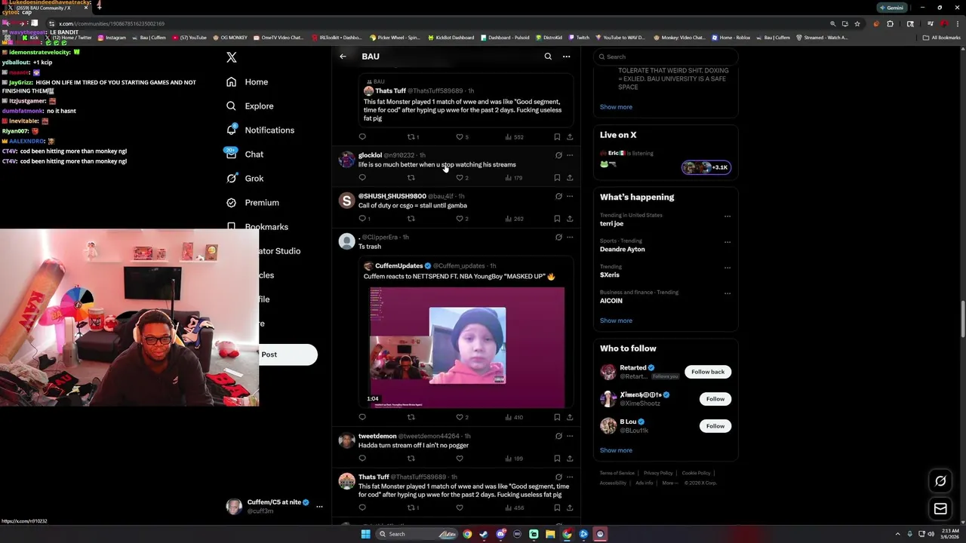966x543 pixels.
Task: Share glocklol's post
Action: click(570, 178)
